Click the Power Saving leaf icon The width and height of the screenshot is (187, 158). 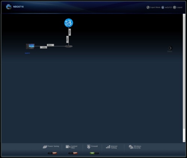point(45,147)
